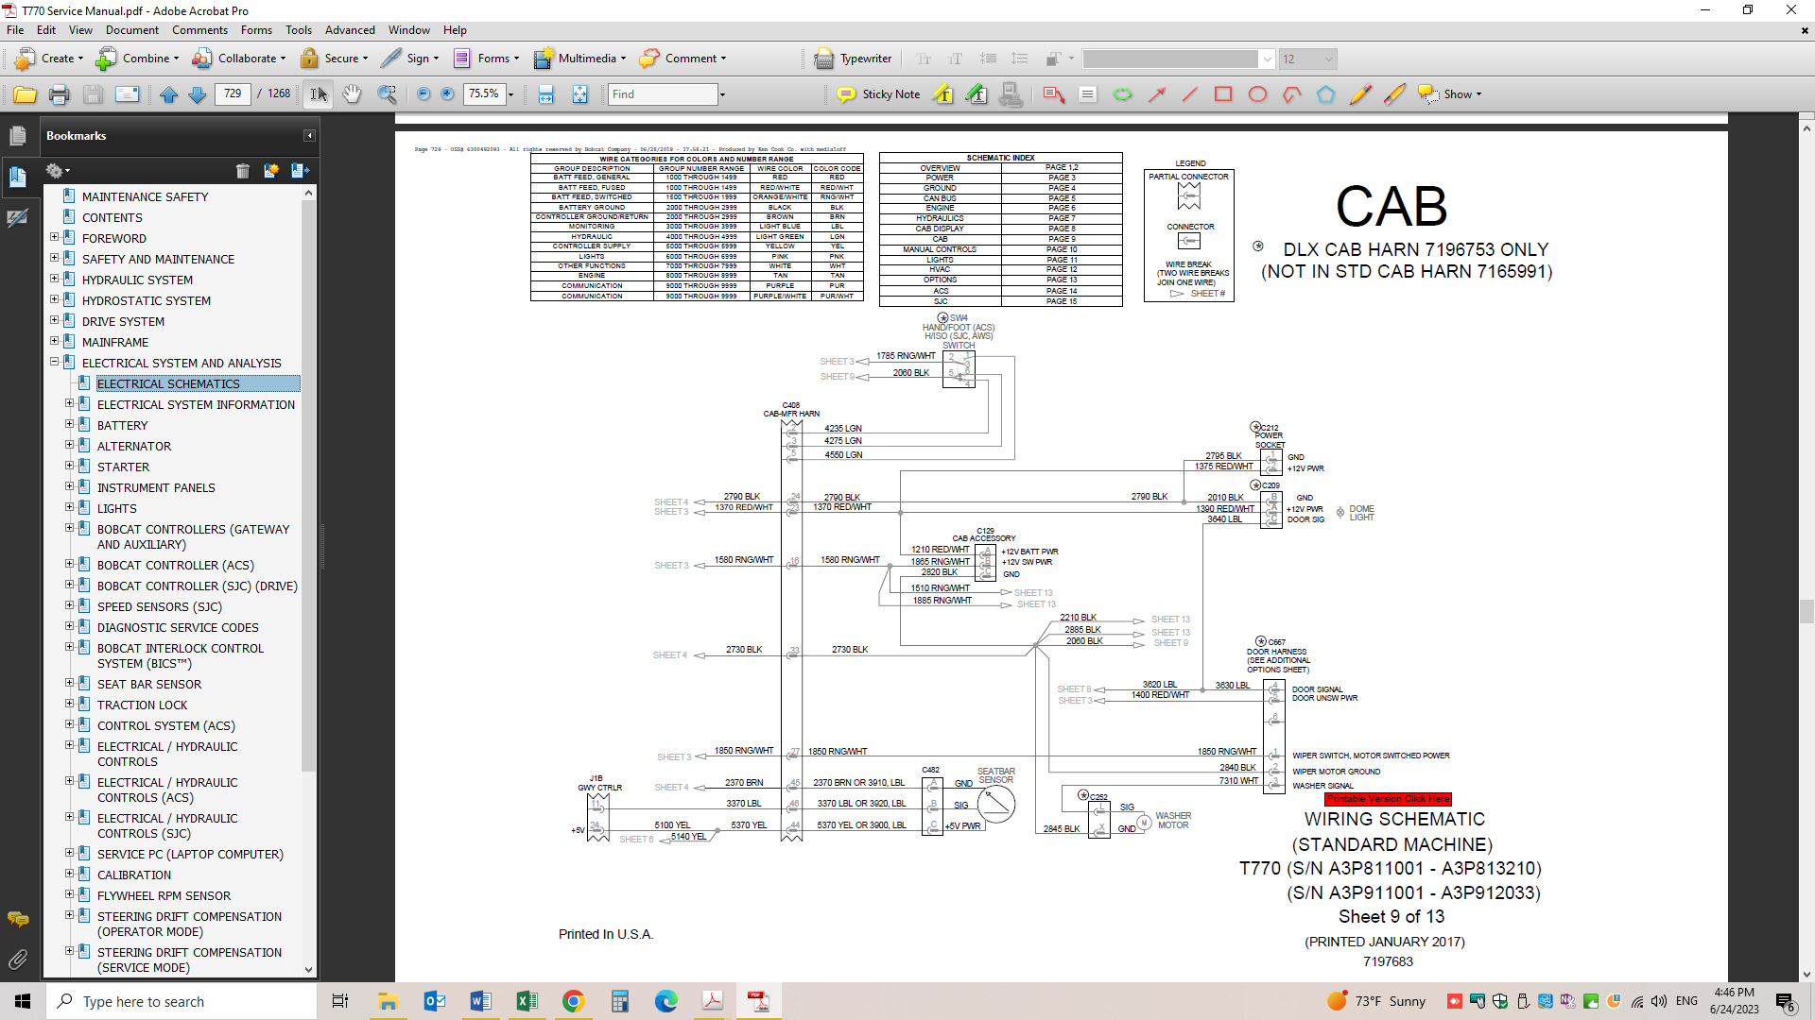Open Google Chrome from taskbar
The image size is (1815, 1020).
(573, 1001)
